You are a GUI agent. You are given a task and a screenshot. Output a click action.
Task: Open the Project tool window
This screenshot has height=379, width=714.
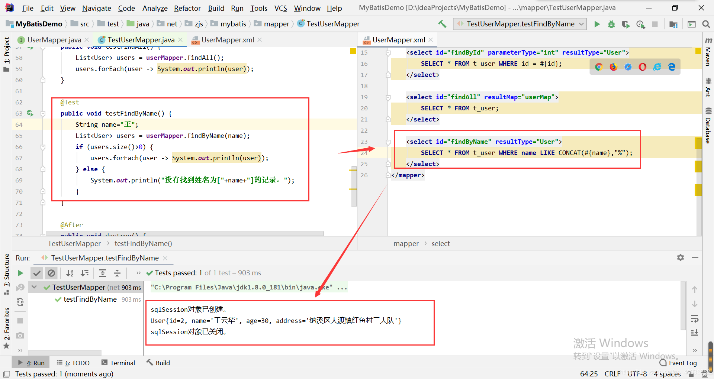[6, 55]
